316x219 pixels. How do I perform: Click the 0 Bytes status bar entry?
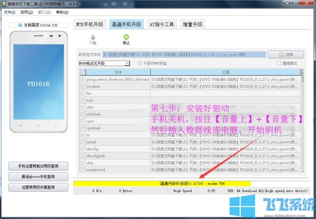125,191
